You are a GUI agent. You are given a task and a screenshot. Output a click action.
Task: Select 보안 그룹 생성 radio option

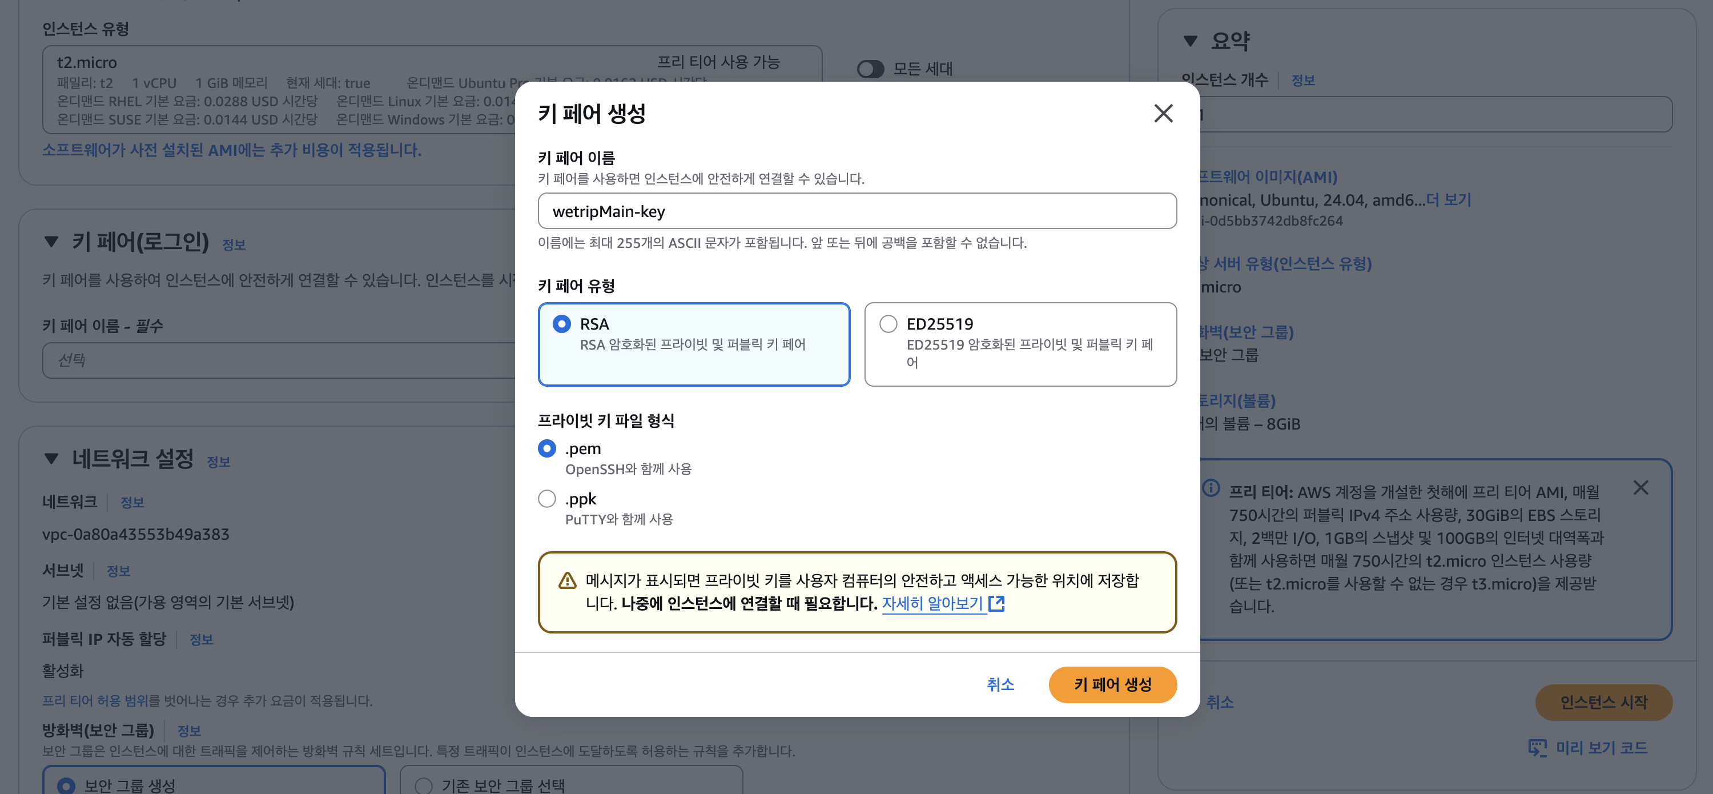click(66, 785)
